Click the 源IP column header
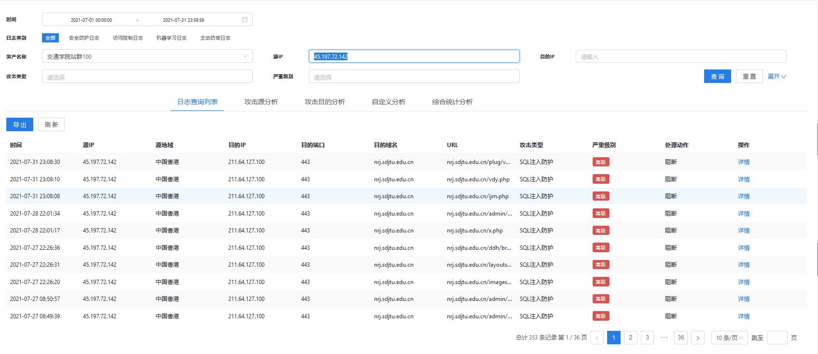 click(x=89, y=145)
